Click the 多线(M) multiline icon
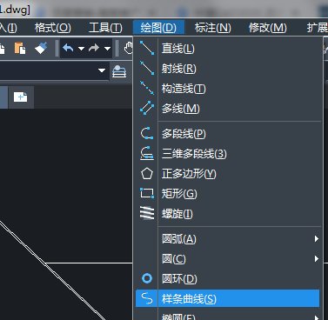 click(147, 108)
